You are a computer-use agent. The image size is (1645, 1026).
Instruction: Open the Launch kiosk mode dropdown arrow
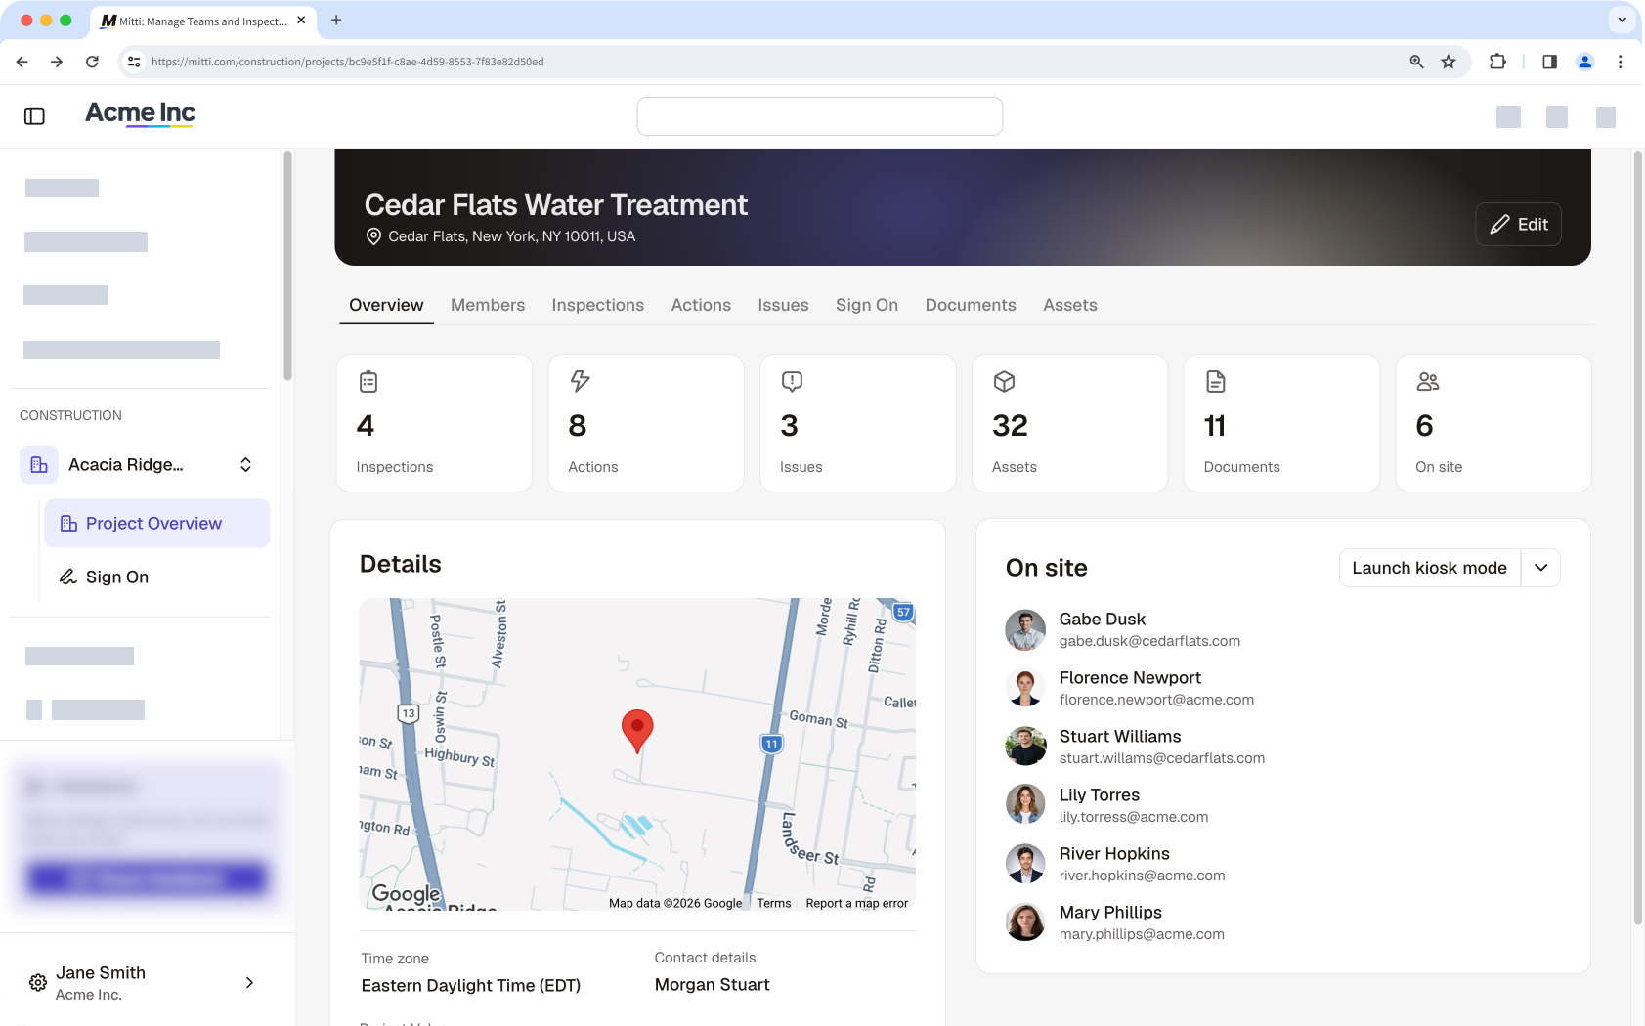[x=1541, y=568]
